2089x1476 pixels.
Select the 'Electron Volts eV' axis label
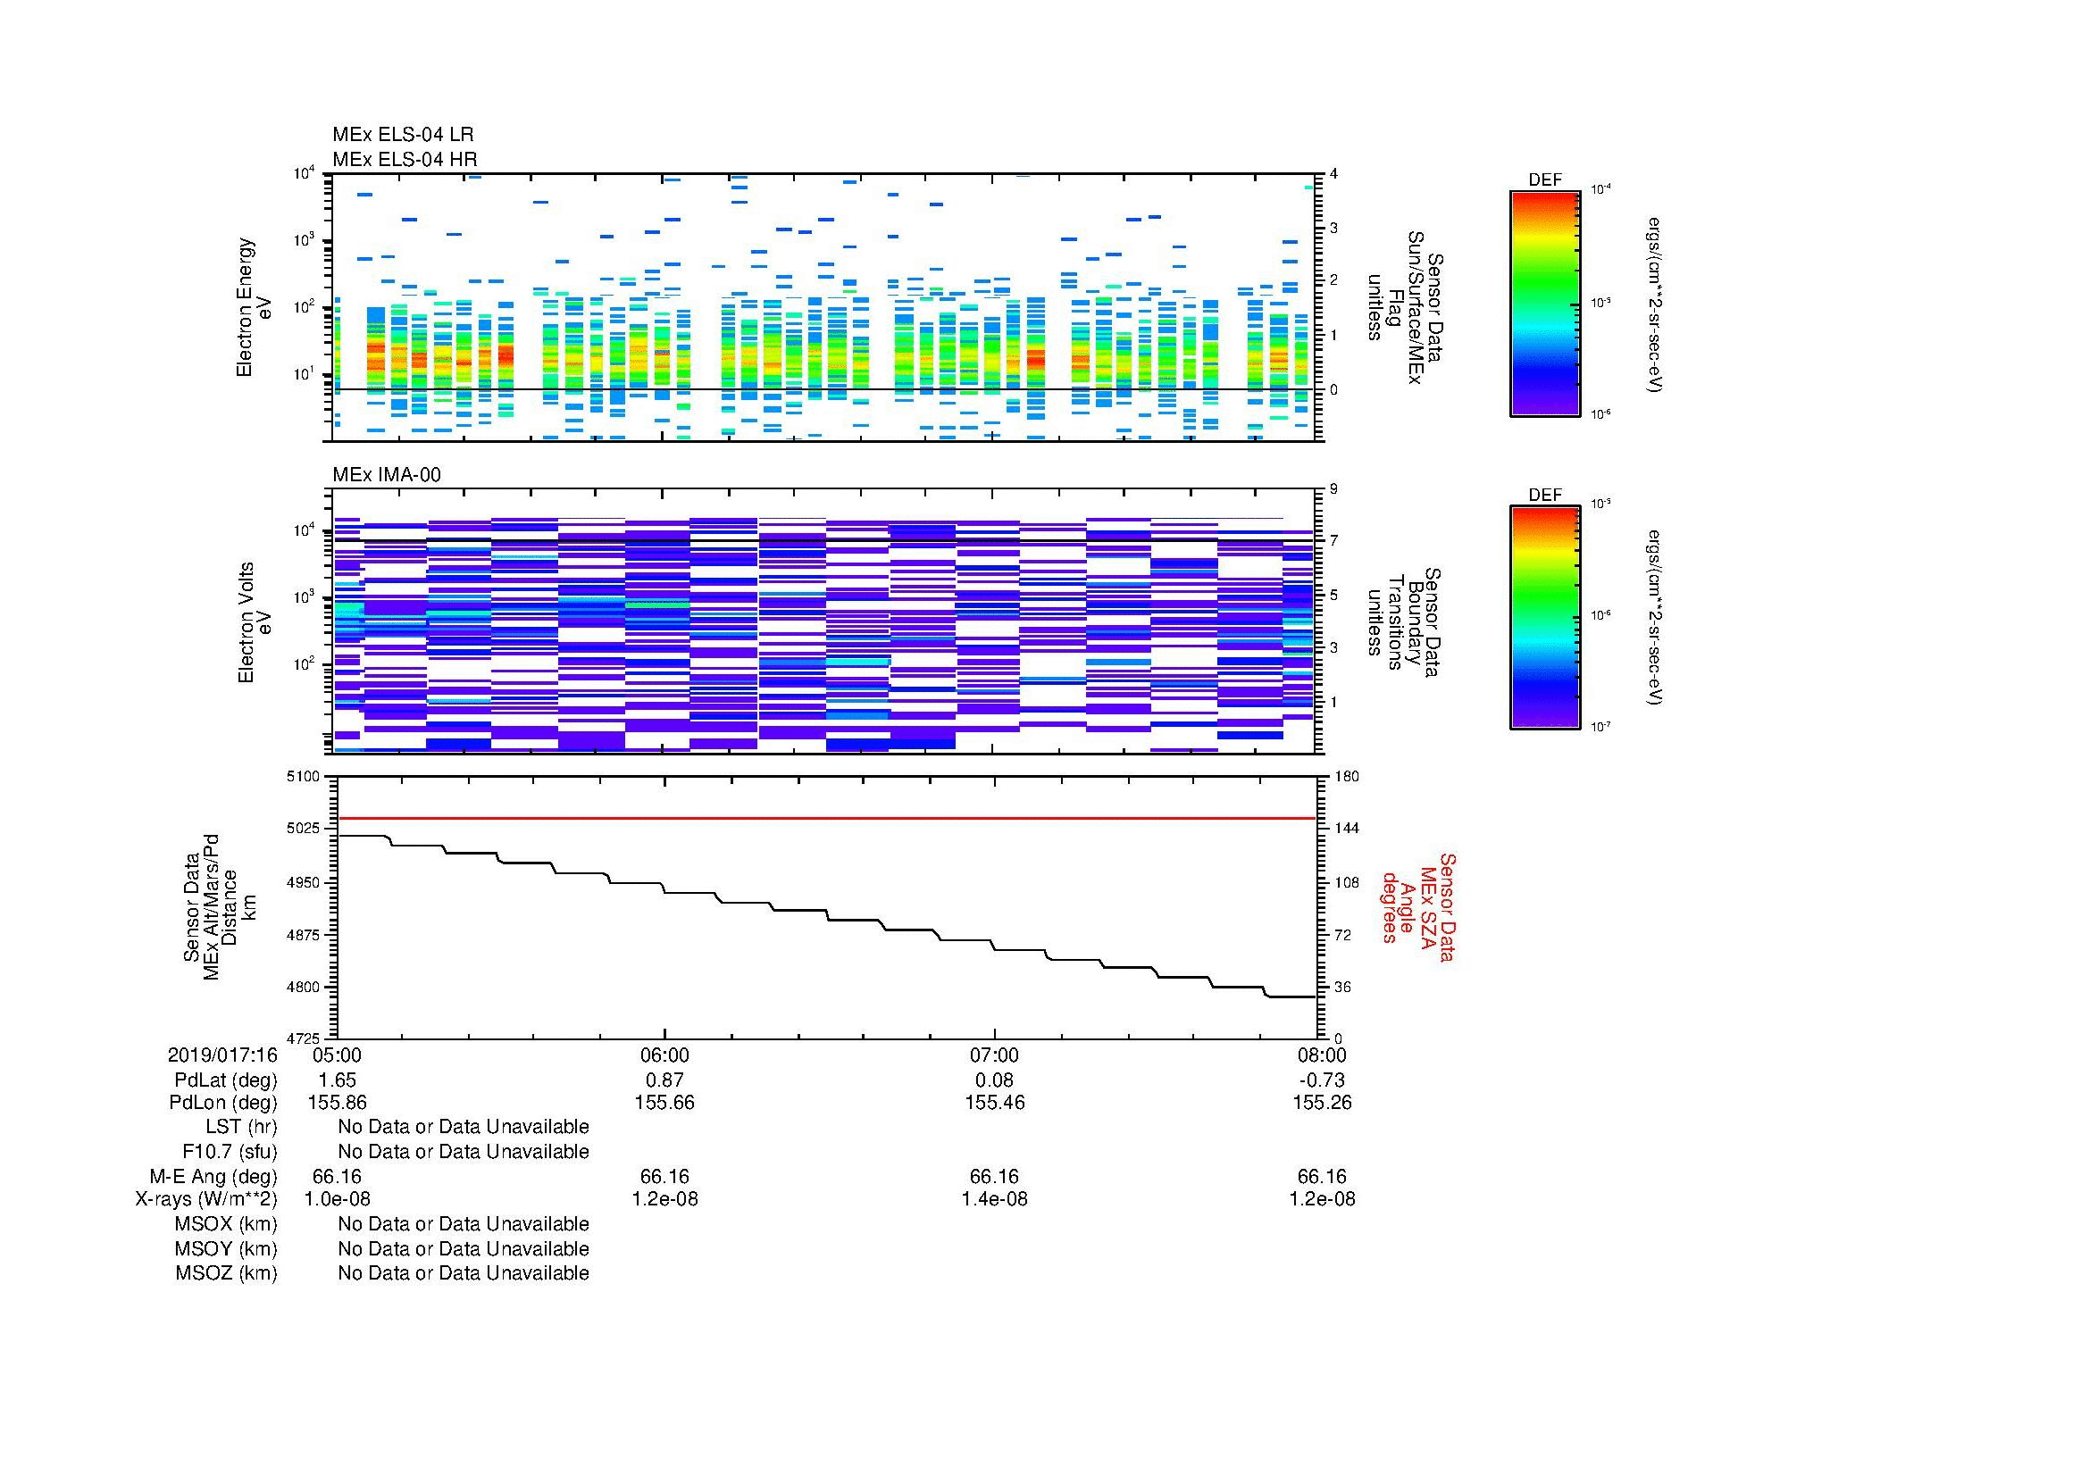tap(254, 622)
